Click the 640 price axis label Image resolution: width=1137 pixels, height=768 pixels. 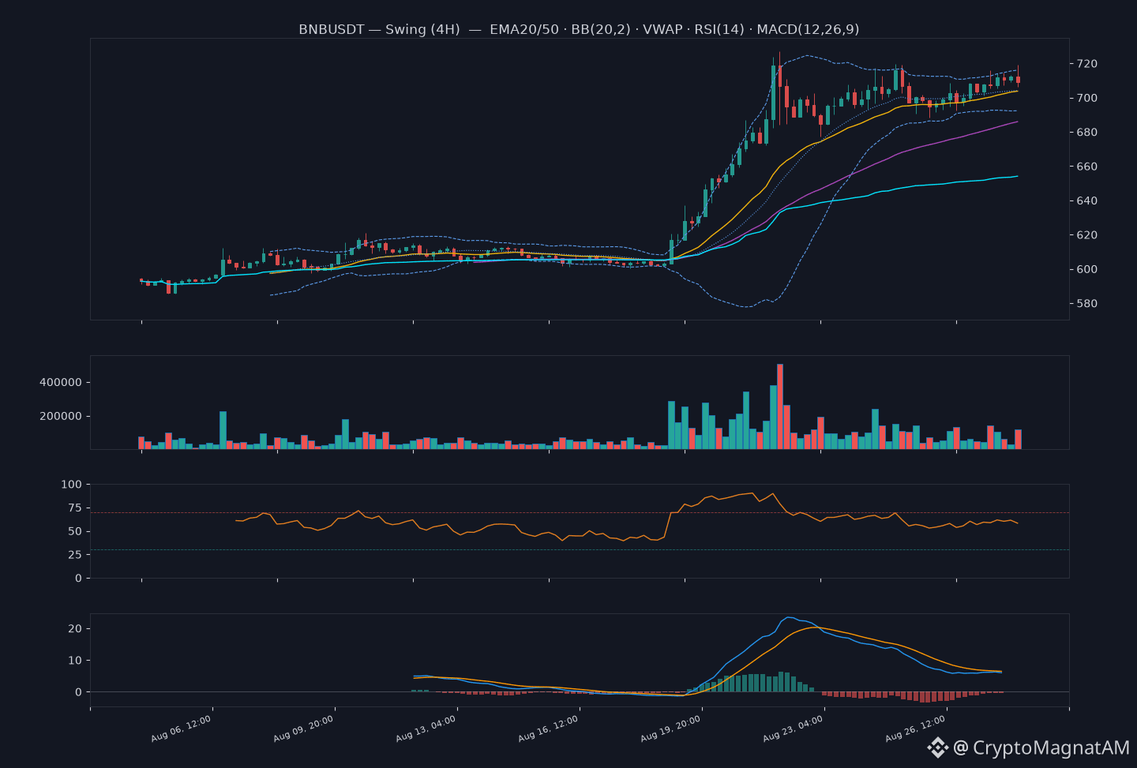[x=1086, y=200]
